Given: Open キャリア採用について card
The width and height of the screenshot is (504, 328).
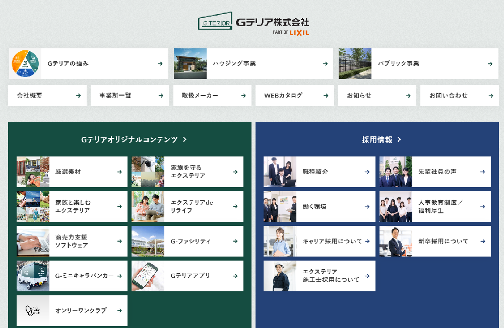Looking at the screenshot, I should pyautogui.click(x=320, y=241).
